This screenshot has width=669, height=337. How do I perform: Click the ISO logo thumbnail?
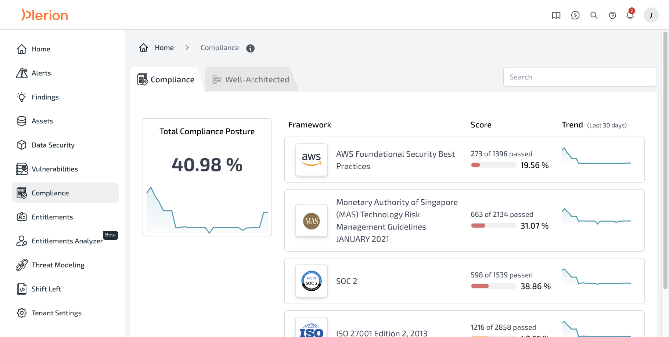[x=312, y=327]
